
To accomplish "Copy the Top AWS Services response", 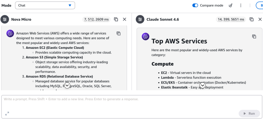I will 254,37.
